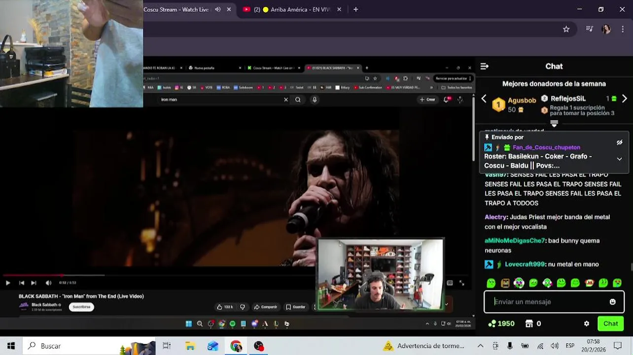633x355 pixels.
Task: Open File Explorer from the taskbar
Action: 190,346
